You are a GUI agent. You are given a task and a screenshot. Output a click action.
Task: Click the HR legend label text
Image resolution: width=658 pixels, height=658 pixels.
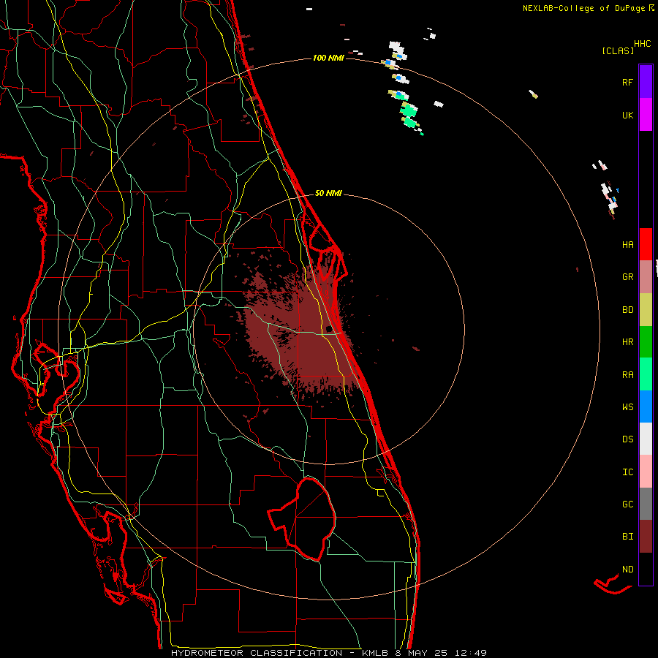click(627, 342)
